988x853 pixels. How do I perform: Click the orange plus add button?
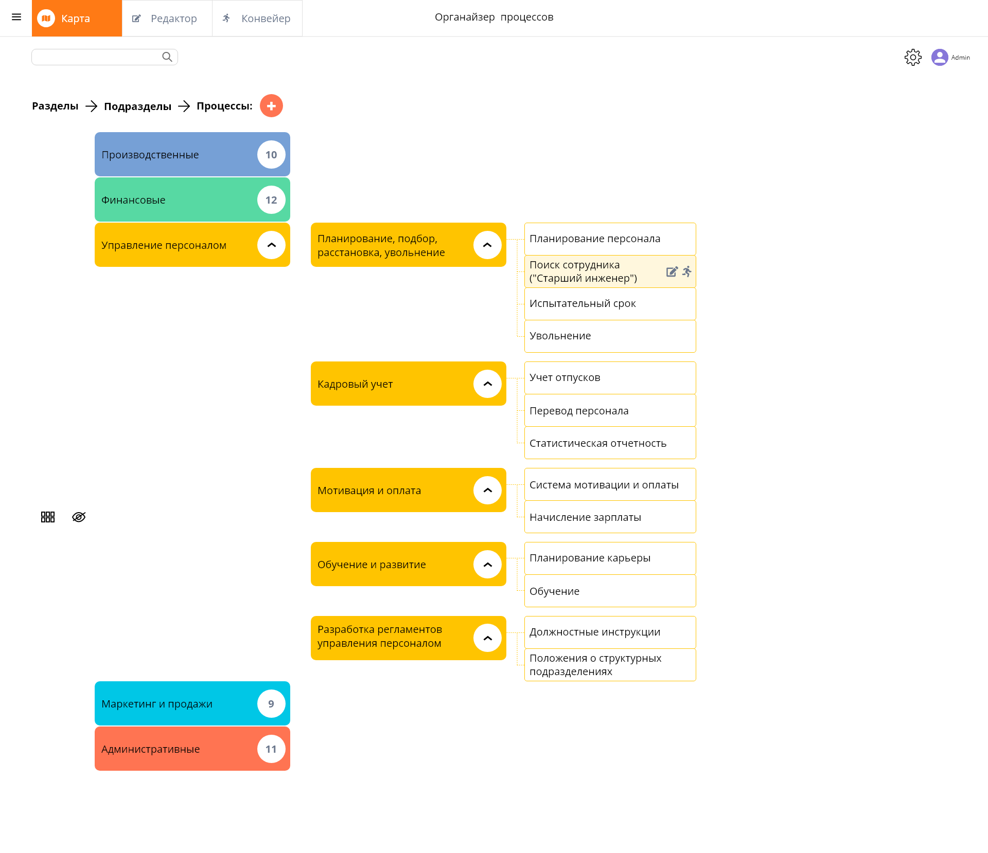(x=271, y=106)
